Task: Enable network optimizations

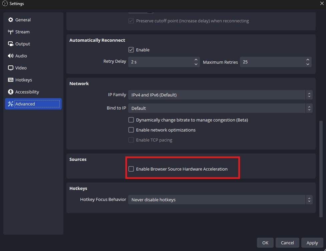Action: (131, 130)
